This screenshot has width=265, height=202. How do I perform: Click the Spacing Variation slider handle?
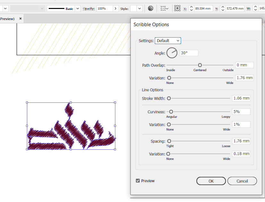point(168,154)
